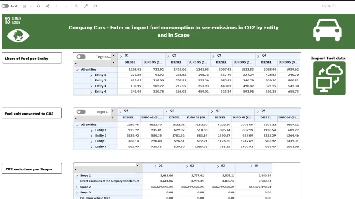Expand Scope 2 row in emissions table
This screenshot has height=199, width=355.
click(x=77, y=187)
